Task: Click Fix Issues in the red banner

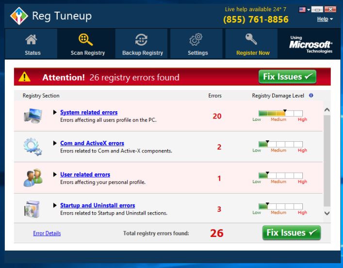Action: [287, 77]
